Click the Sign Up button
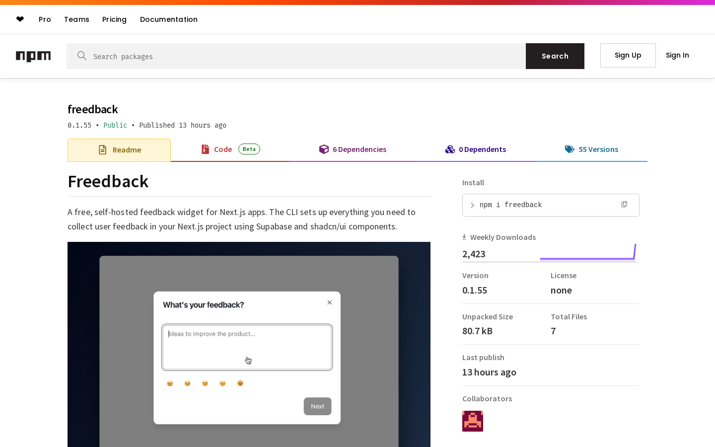 [628, 55]
